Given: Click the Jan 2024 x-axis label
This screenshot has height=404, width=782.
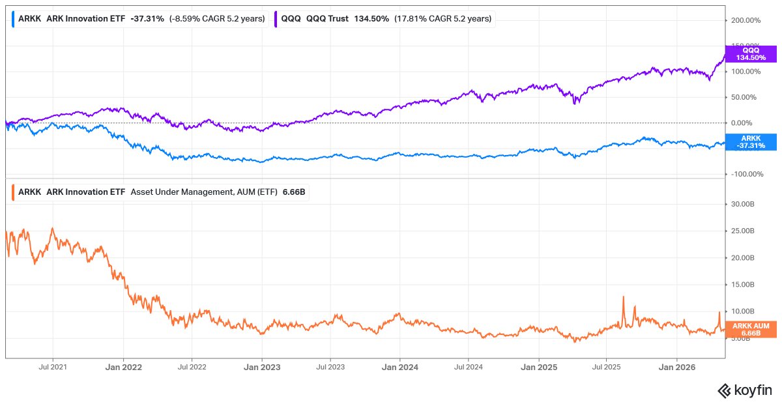Looking at the screenshot, I should pos(400,367).
